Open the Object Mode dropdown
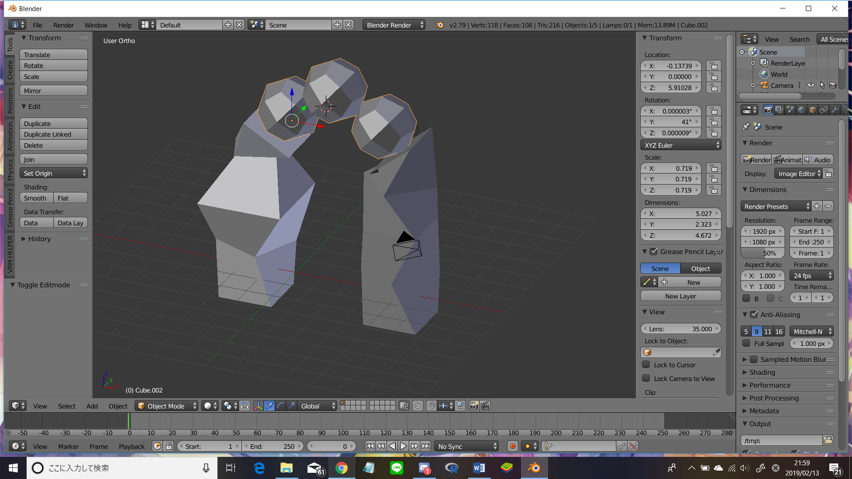The height and width of the screenshot is (479, 852). [x=166, y=406]
